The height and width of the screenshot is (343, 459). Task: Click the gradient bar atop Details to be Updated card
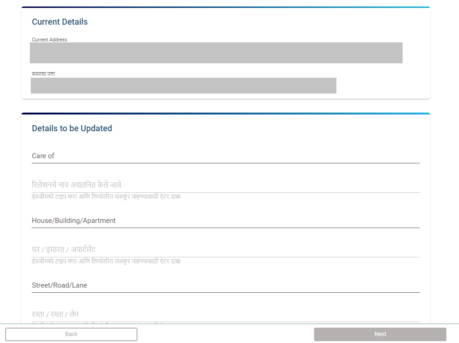click(226, 114)
